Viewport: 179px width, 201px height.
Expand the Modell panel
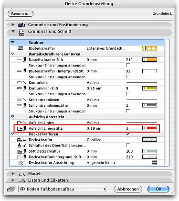point(13,173)
